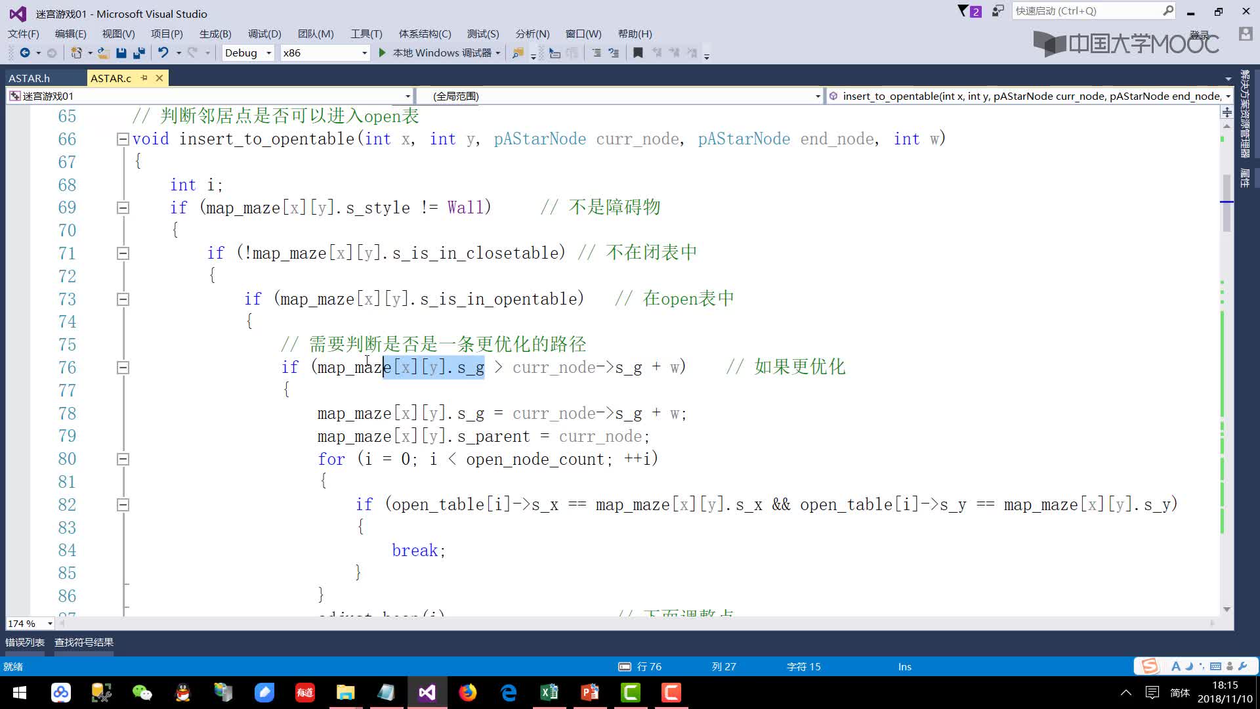Click the Open File folder icon
Image resolution: width=1260 pixels, height=709 pixels.
tap(103, 53)
